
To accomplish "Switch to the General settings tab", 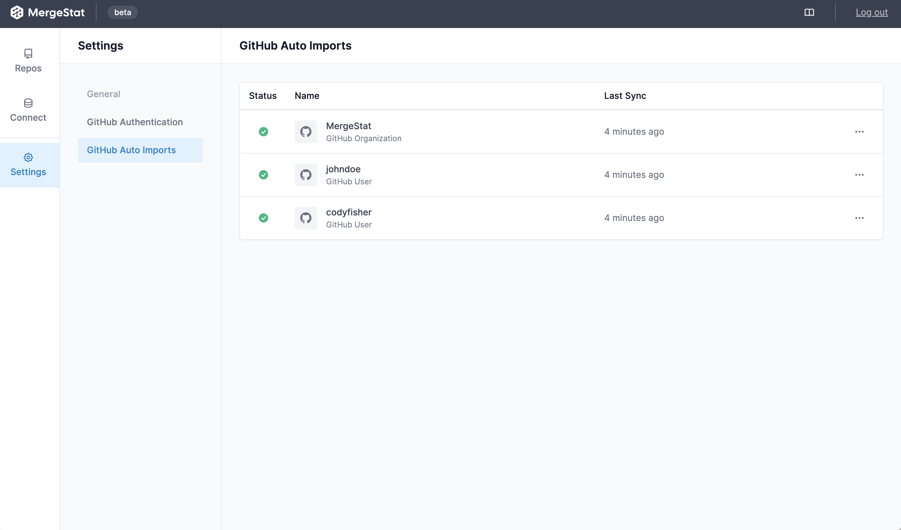I will (x=104, y=94).
